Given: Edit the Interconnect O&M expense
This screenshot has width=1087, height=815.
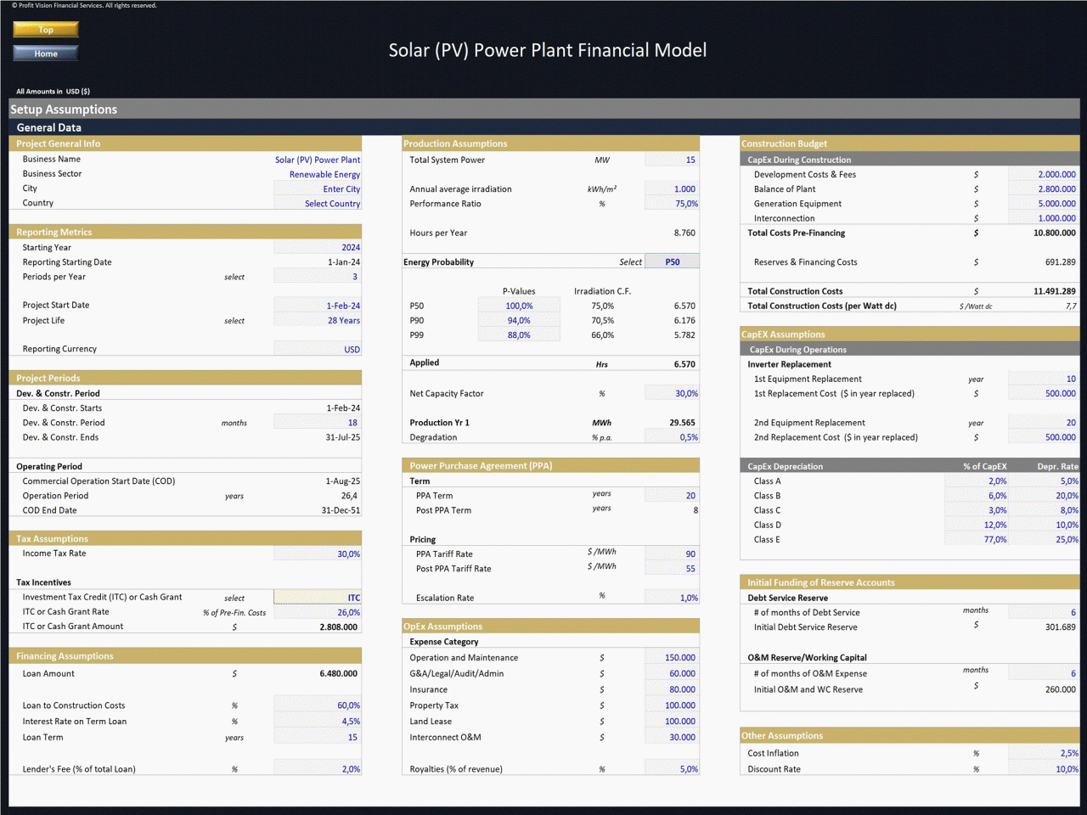Looking at the screenshot, I should click(x=672, y=737).
